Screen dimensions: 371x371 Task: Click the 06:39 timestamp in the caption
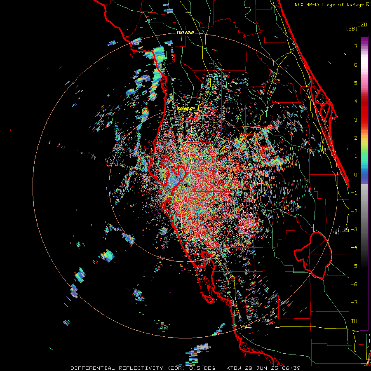[x=291, y=368]
